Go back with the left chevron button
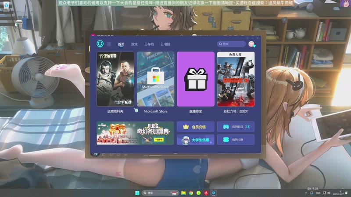The width and height of the screenshot is (351, 197). 109,44
